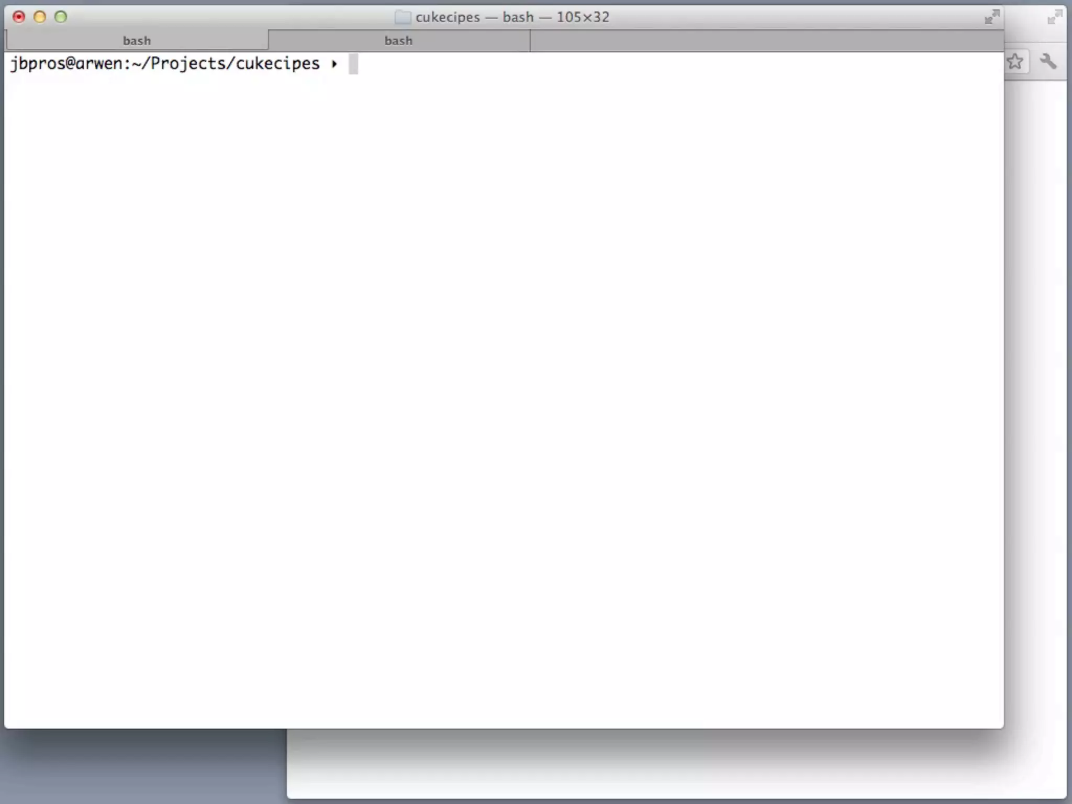Click the red close window button
The height and width of the screenshot is (804, 1072).
pyautogui.click(x=19, y=17)
